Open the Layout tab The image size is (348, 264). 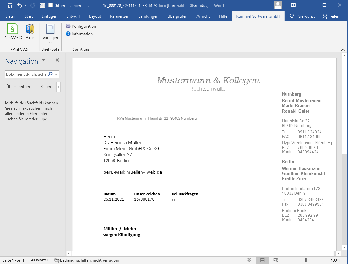95,16
